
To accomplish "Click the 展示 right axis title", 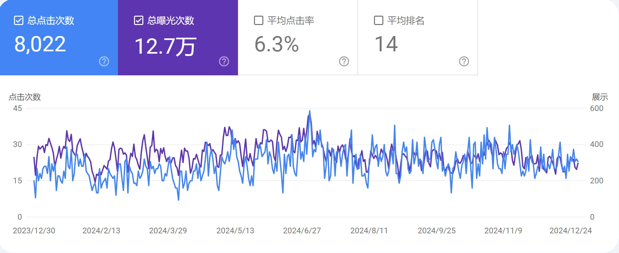I will [600, 97].
